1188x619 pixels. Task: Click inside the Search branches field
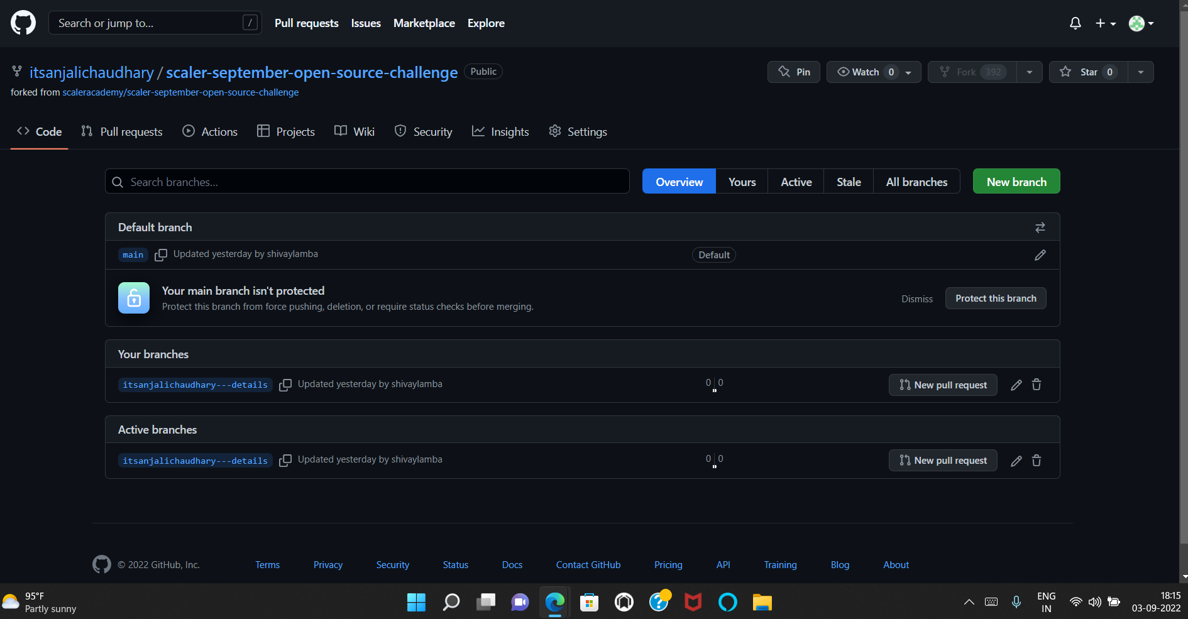[x=367, y=182]
